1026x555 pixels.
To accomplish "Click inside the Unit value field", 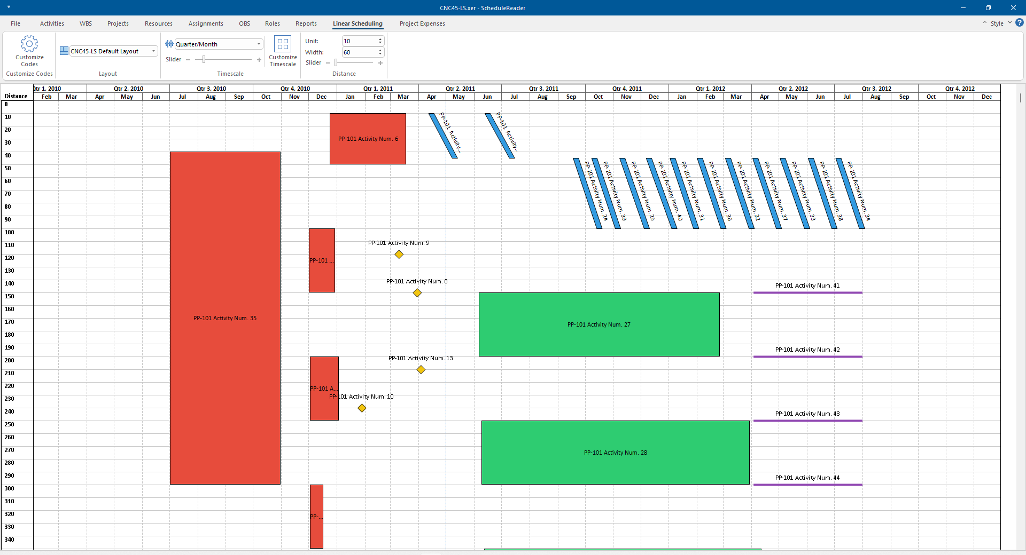I will coord(359,41).
